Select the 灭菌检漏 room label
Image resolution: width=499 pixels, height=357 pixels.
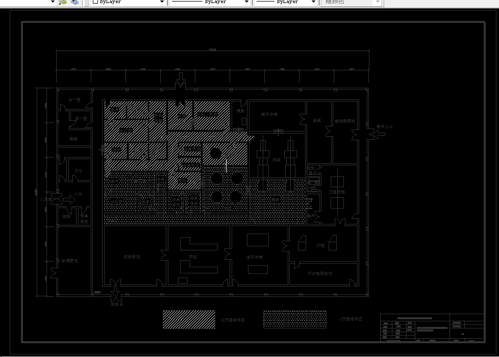pyautogui.click(x=337, y=192)
